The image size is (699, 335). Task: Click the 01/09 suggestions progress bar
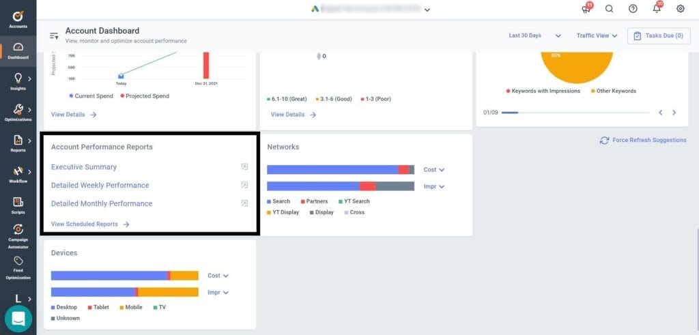(575, 113)
